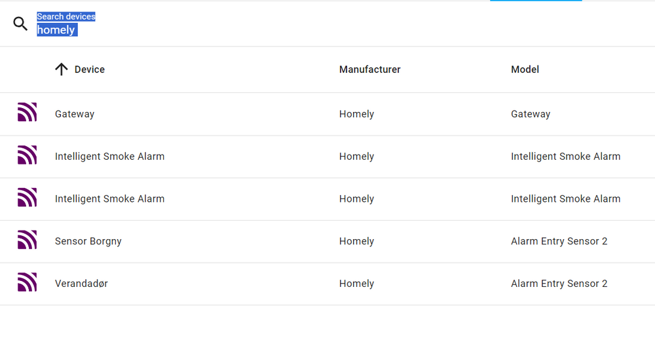Click Homely manufacturer in Sensor Borgny row
The height and width of the screenshot is (338, 655).
(356, 241)
